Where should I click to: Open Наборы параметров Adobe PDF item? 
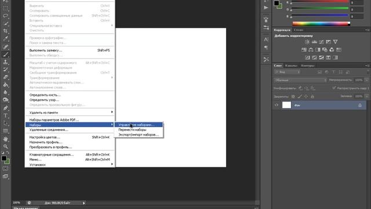tap(70, 120)
